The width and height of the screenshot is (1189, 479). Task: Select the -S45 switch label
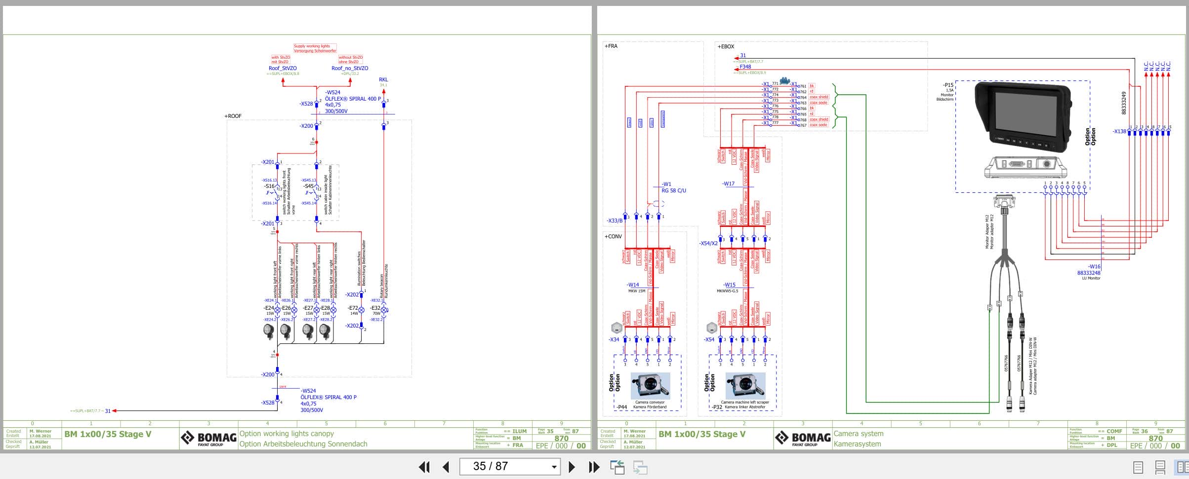tap(309, 186)
